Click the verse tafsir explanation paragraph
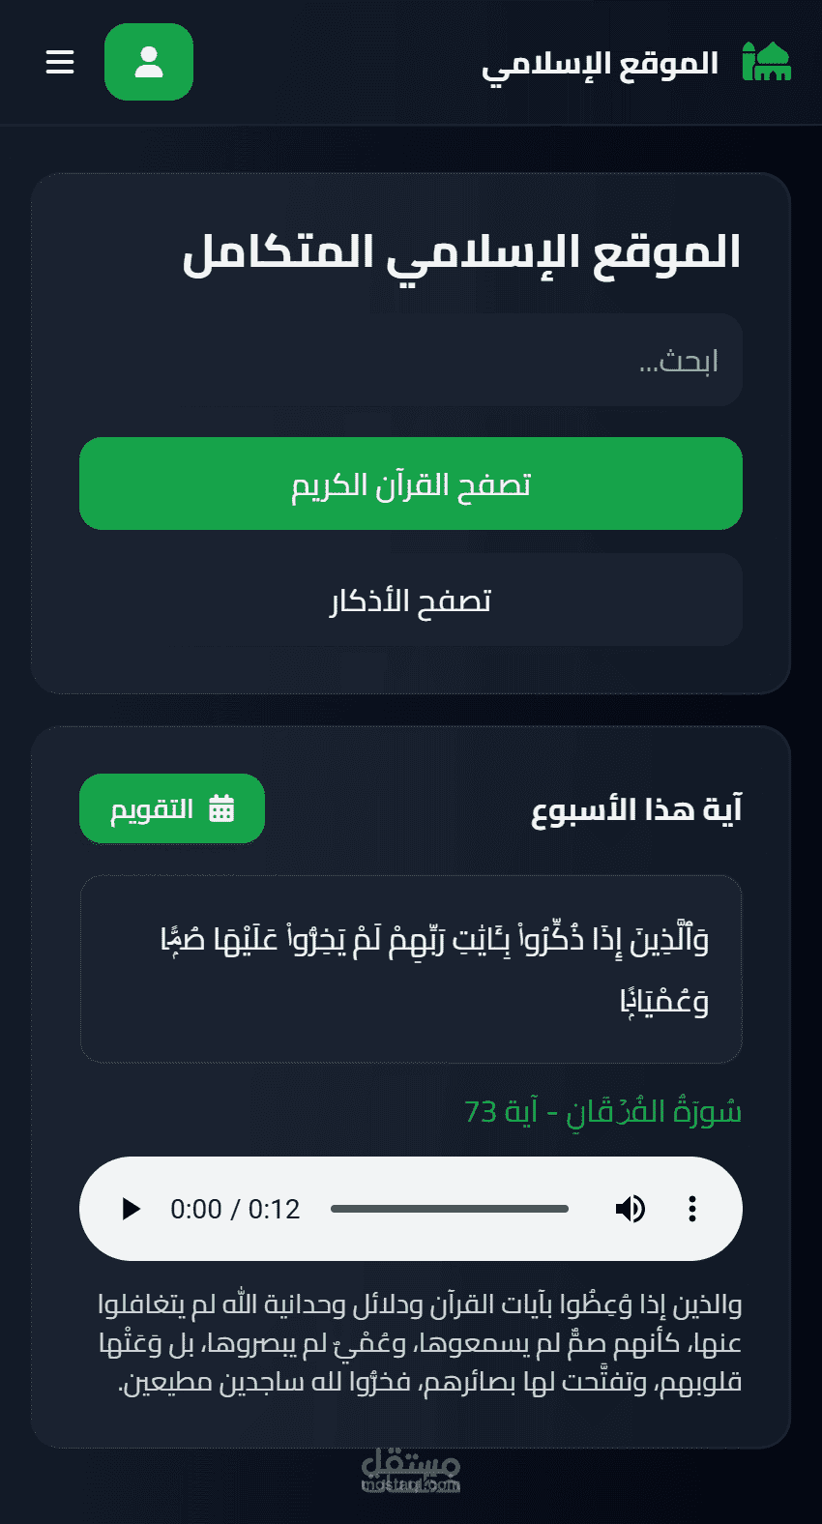Image resolution: width=822 pixels, height=1524 pixels. point(420,1342)
